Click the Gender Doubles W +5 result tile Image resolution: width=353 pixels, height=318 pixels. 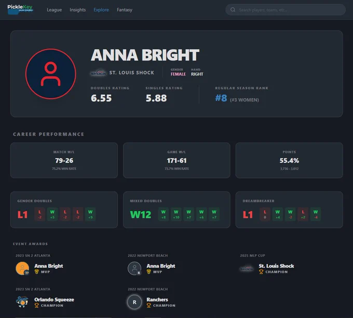click(52, 214)
